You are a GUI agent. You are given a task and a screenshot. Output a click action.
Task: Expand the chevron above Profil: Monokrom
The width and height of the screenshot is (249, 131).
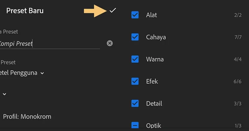pyautogui.click(x=4, y=94)
